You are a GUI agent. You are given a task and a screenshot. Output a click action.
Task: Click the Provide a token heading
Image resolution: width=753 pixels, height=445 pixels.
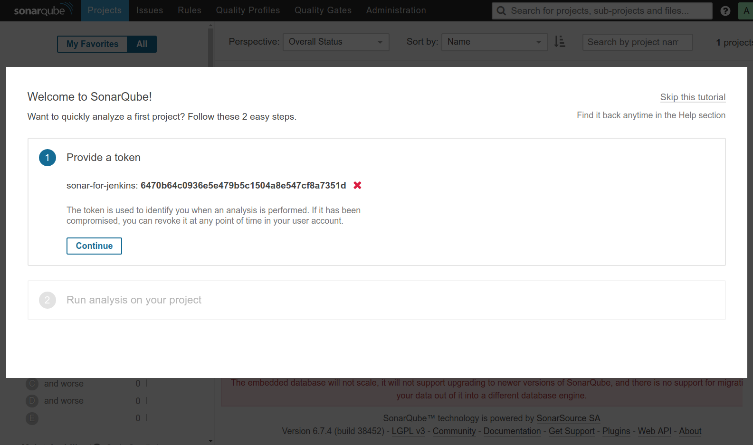[104, 158]
